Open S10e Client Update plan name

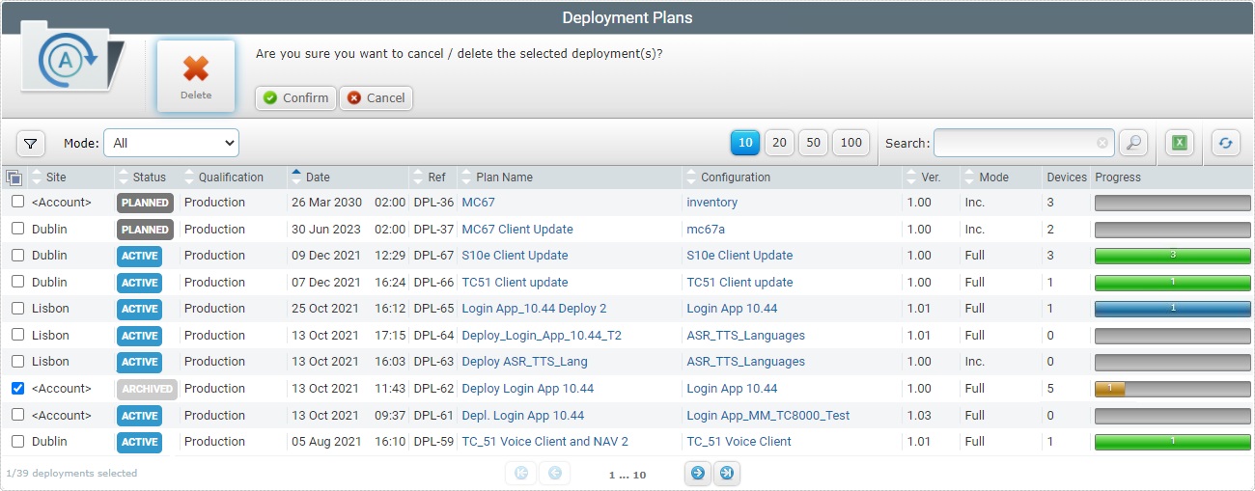(x=515, y=256)
